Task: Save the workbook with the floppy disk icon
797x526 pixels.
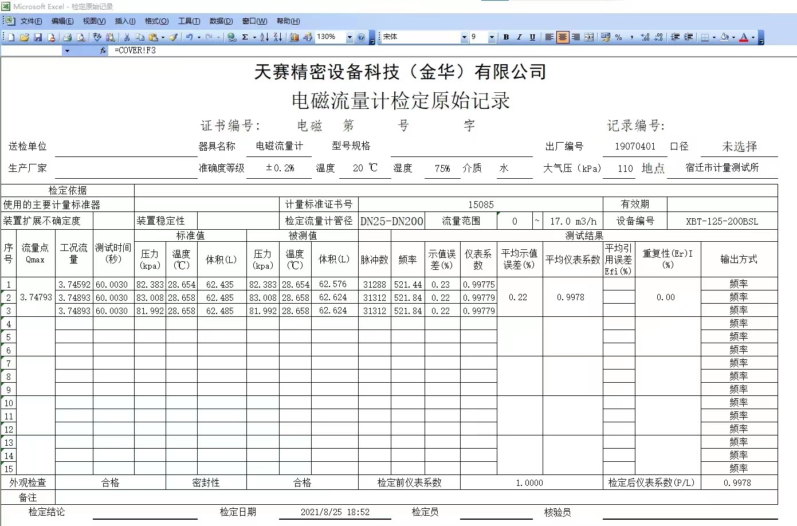Action: (38, 37)
